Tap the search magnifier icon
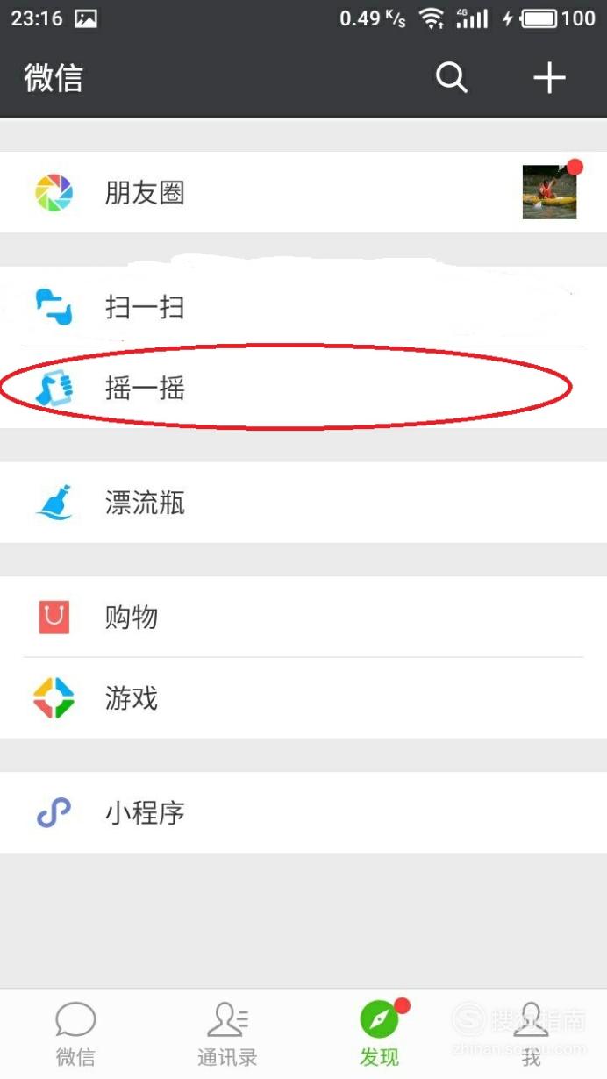This screenshot has height=1079, width=607. (x=452, y=78)
